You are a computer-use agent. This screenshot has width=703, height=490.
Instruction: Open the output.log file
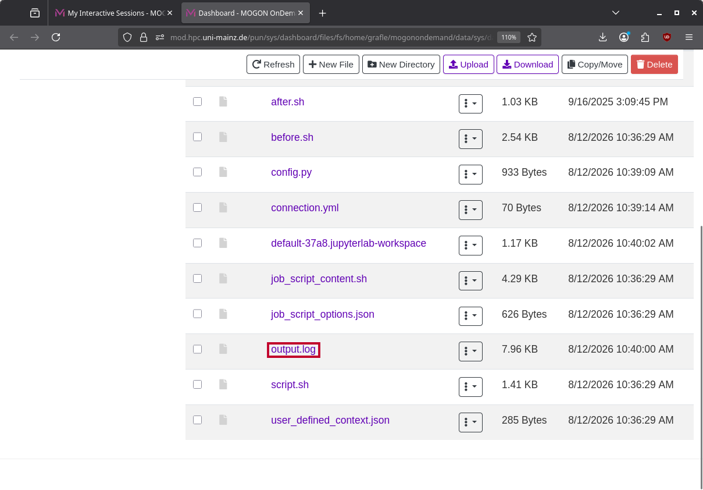point(293,349)
